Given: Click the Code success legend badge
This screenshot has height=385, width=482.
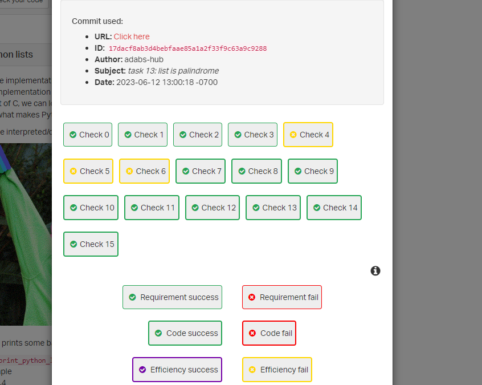Looking at the screenshot, I should click(185, 333).
